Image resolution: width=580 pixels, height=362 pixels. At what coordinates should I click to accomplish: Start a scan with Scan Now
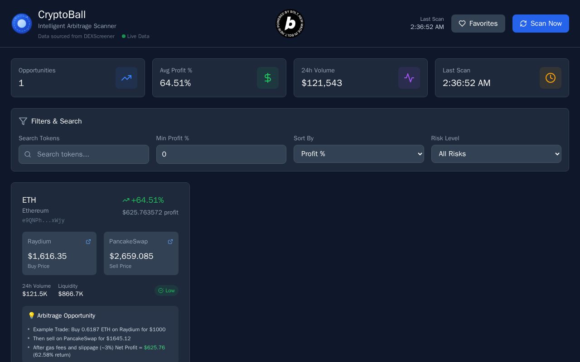click(541, 24)
